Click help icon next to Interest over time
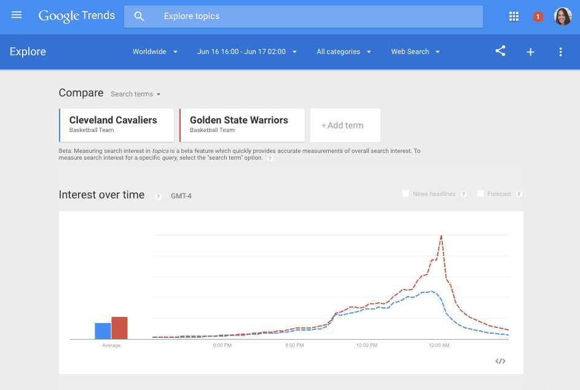Screen dimensions: 580x390 click(158, 197)
